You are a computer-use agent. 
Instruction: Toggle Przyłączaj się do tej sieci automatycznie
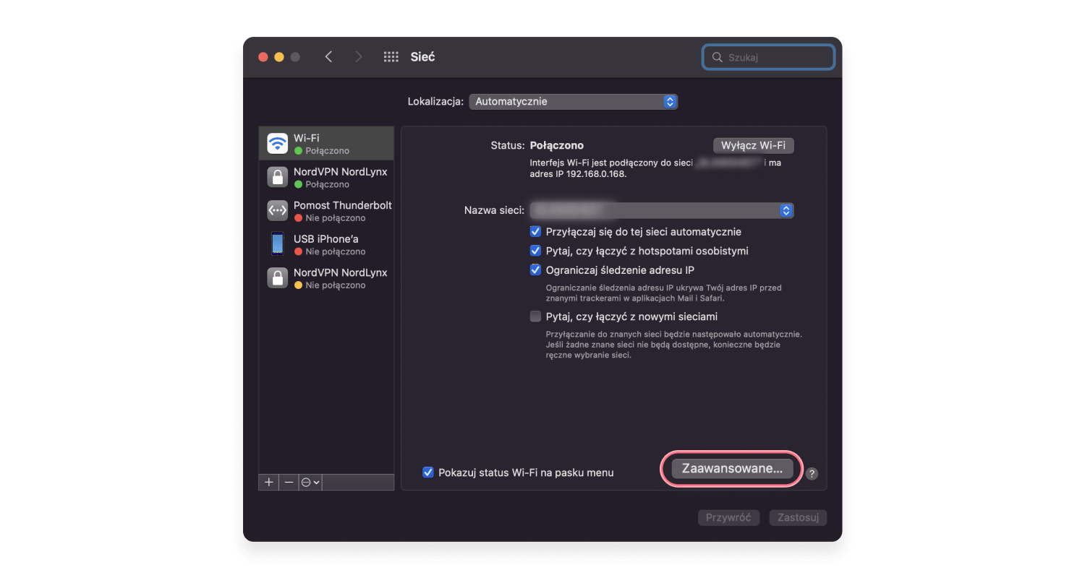click(535, 232)
